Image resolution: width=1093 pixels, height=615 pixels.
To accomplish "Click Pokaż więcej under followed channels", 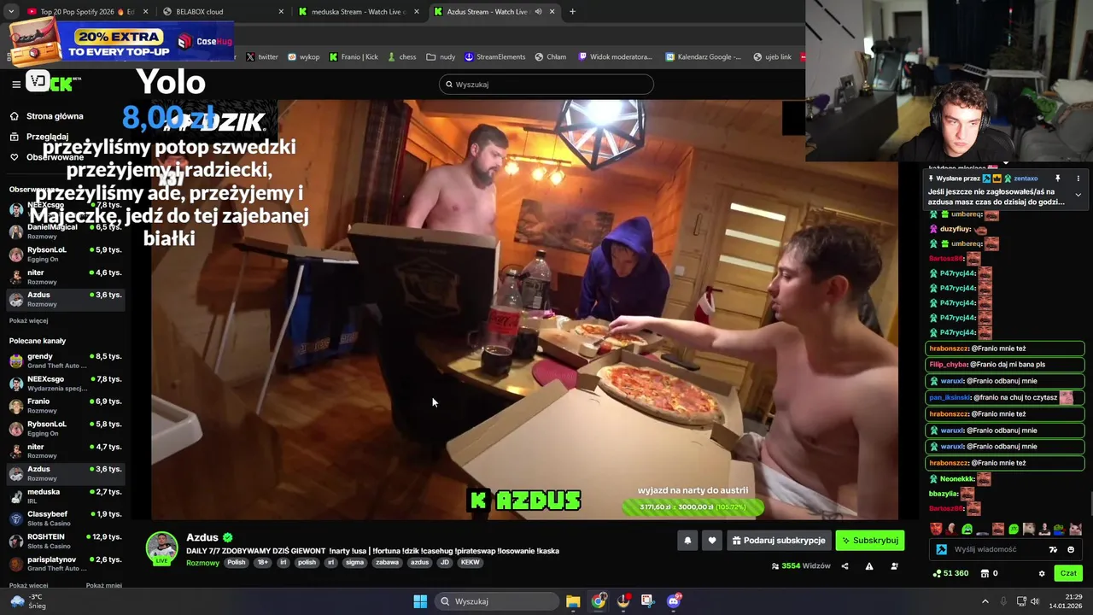I will click(x=28, y=320).
